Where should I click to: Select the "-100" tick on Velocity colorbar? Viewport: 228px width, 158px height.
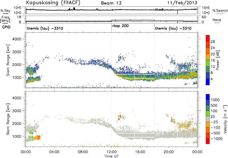[215, 127]
